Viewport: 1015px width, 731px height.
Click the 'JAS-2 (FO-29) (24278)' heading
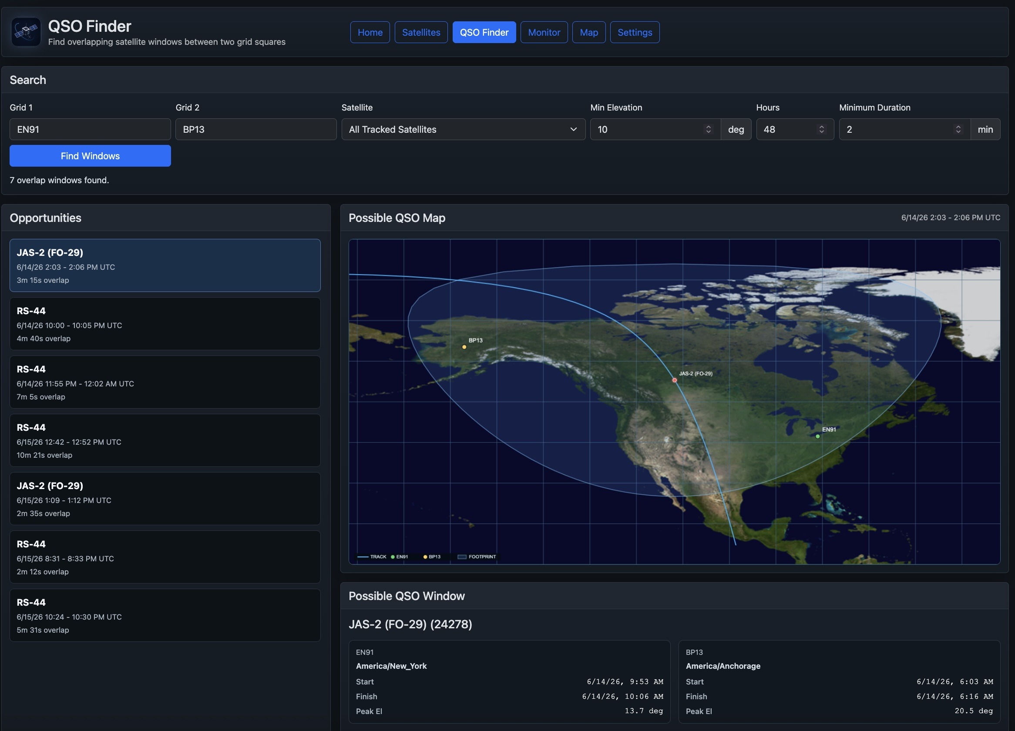pos(410,624)
